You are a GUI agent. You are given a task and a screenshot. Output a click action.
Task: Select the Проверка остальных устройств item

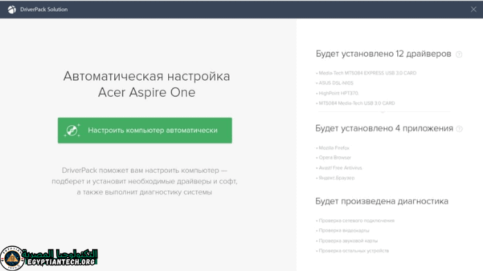click(354, 251)
